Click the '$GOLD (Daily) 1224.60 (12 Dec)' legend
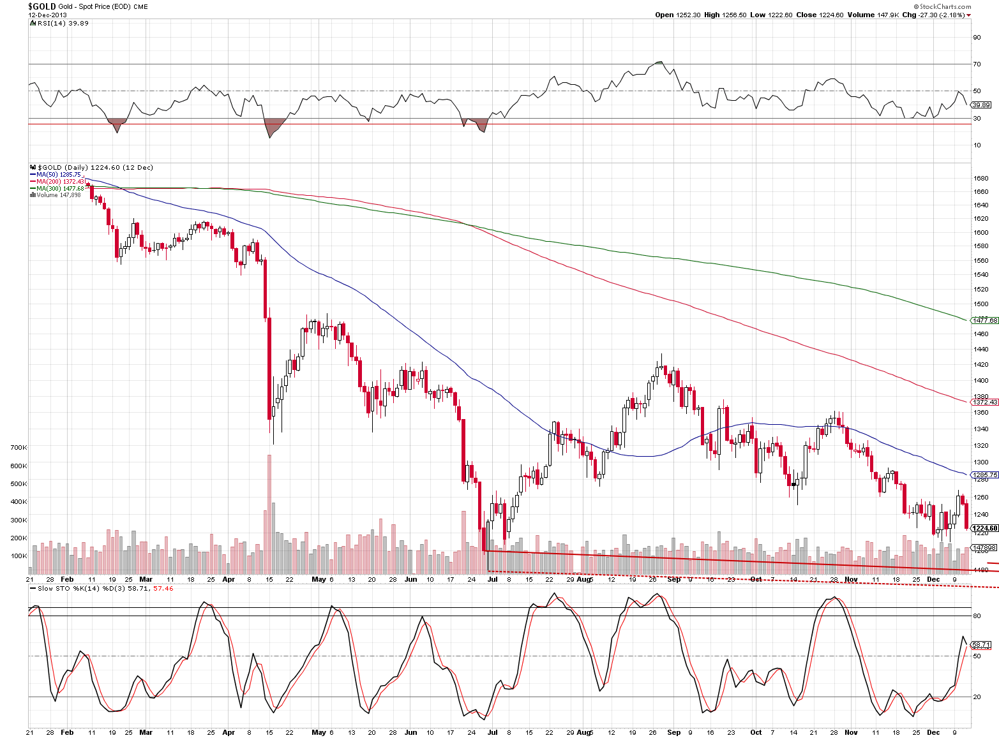The width and height of the screenshot is (999, 738). pyautogui.click(x=95, y=168)
